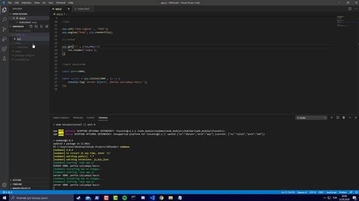Open the Windows Start menu
Viewport: 359px width, 201px height.
point(4,198)
